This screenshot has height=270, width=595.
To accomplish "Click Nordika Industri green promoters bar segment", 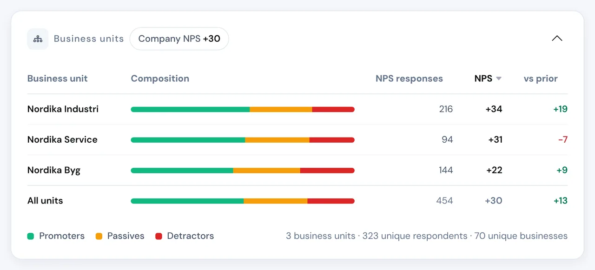I will (190, 110).
